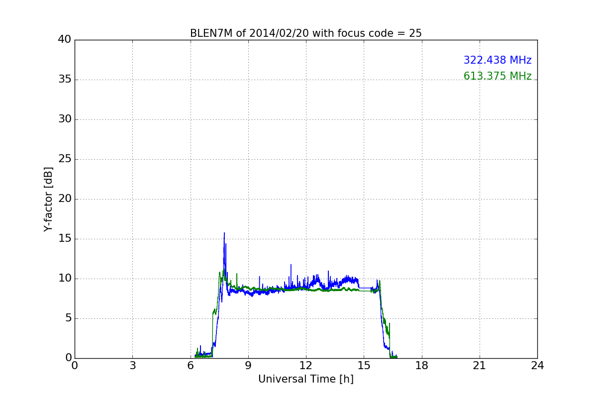Select the green 613.375 MHz legend label
This screenshot has height=398, width=597.
pyautogui.click(x=497, y=76)
